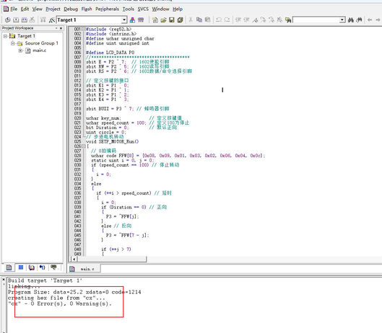This screenshot has width=382, height=333.
Task: Click the Redo arrow icon
Action: (x=227, y=20)
